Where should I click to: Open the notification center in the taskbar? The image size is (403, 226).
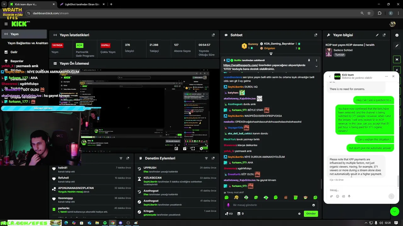tap(397, 223)
